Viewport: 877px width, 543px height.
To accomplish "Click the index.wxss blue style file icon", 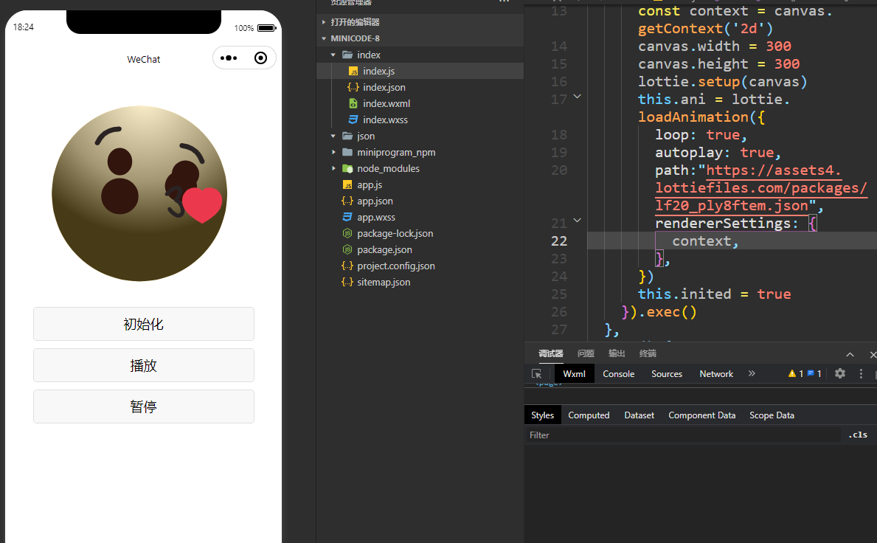I will click(353, 120).
